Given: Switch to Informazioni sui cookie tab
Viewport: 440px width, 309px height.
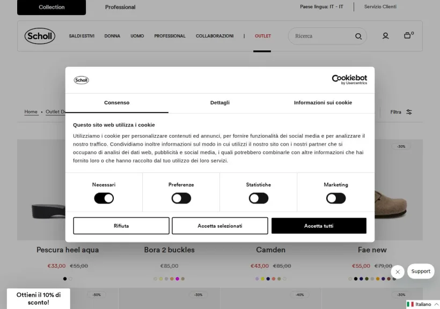Looking at the screenshot, I should click(323, 103).
